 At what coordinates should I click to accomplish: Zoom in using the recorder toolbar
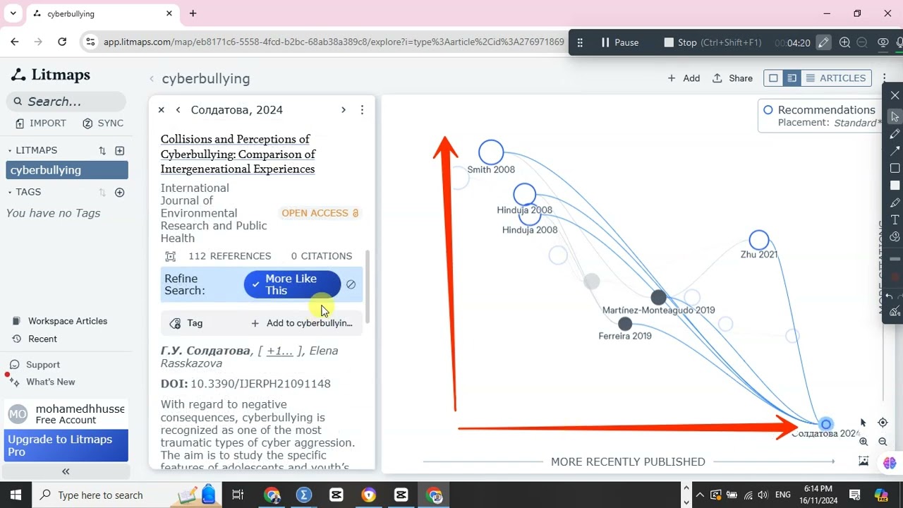point(844,42)
